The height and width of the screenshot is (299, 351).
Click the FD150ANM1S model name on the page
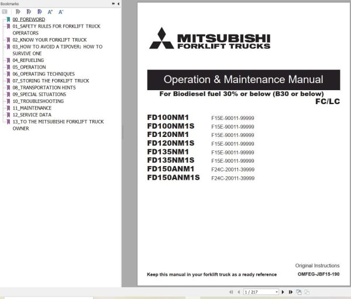coord(174,178)
